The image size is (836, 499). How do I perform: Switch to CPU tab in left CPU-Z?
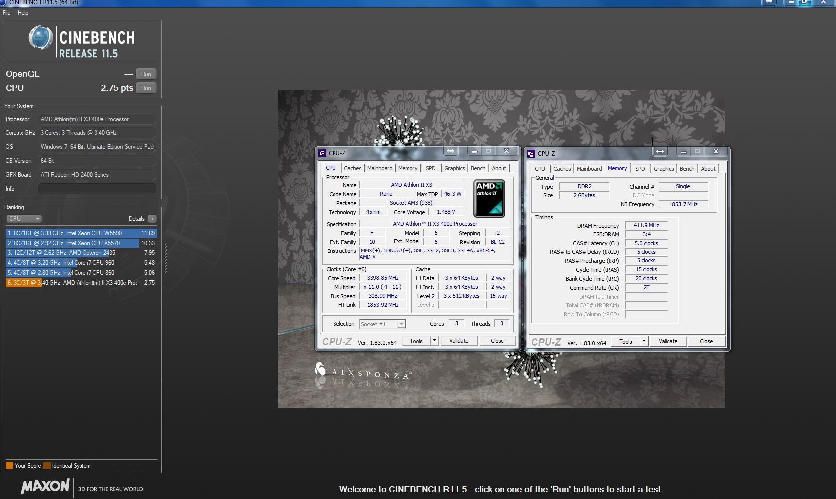(331, 168)
